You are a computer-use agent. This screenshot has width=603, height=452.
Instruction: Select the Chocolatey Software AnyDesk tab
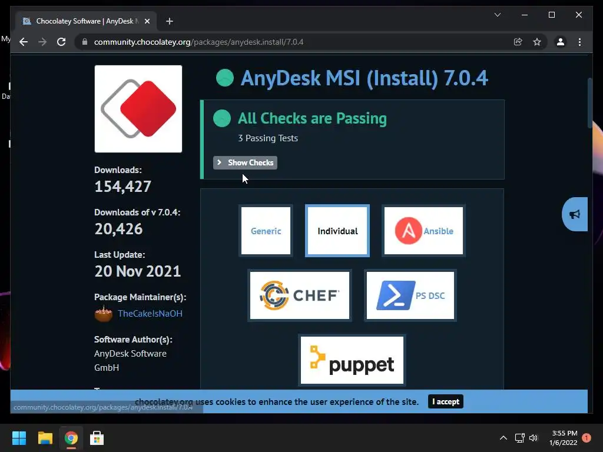click(87, 21)
